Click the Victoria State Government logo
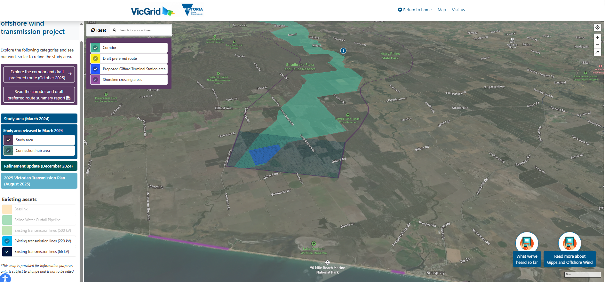 [192, 10]
